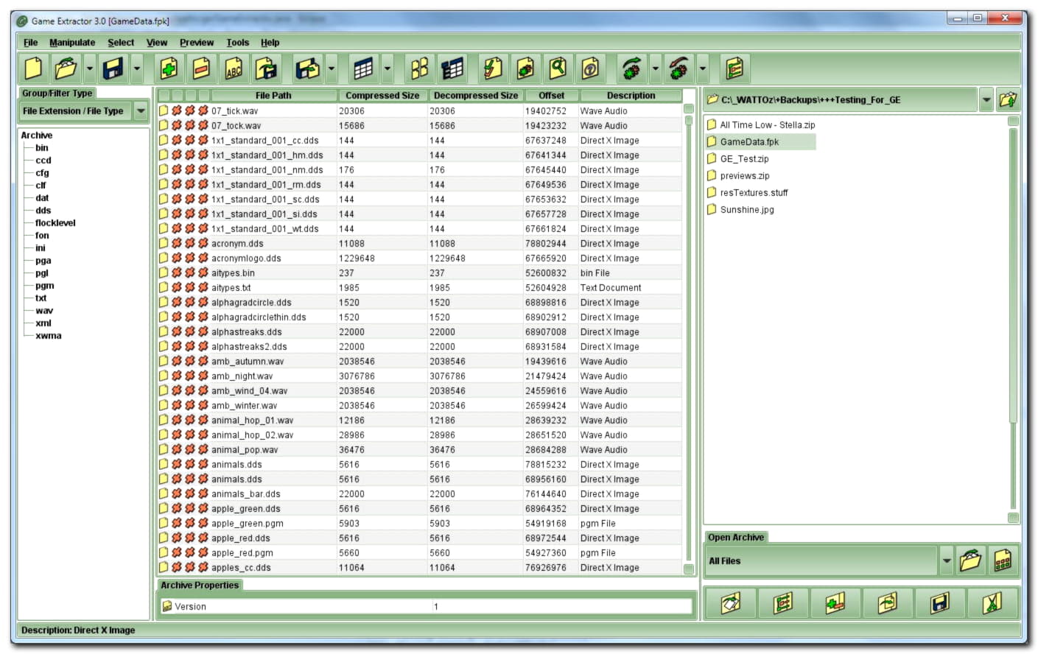Screen dimensions: 1038x654
Task: Open the File menu
Action: click(x=30, y=42)
